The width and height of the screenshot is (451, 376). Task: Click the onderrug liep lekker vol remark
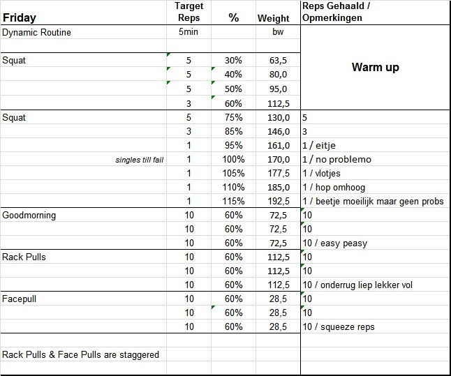pyautogui.click(x=360, y=285)
